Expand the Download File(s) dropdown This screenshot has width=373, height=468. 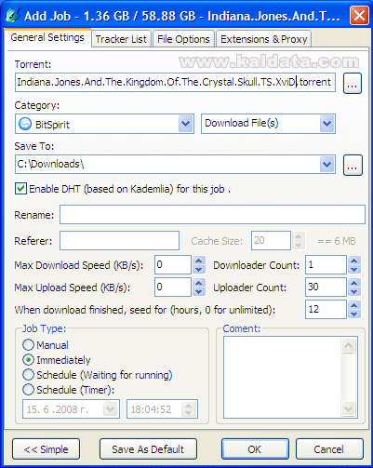(326, 124)
